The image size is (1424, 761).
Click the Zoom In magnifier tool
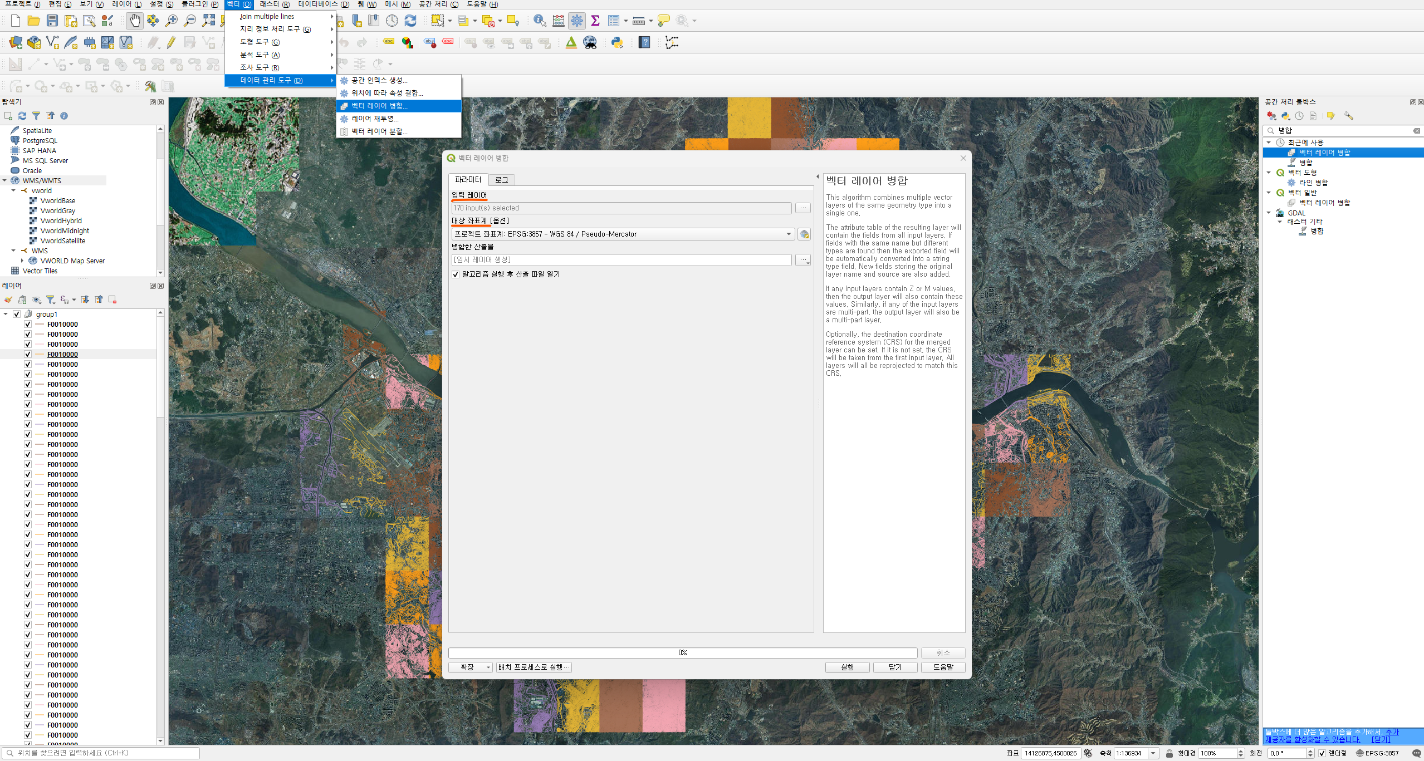coord(172,21)
